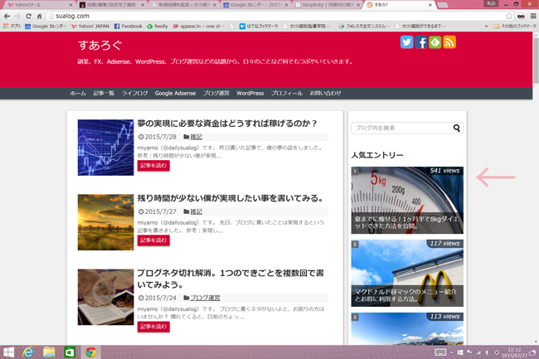This screenshot has height=359, width=539.
Task: Go to 記事一覧 in navigation bar
Action: [x=104, y=93]
